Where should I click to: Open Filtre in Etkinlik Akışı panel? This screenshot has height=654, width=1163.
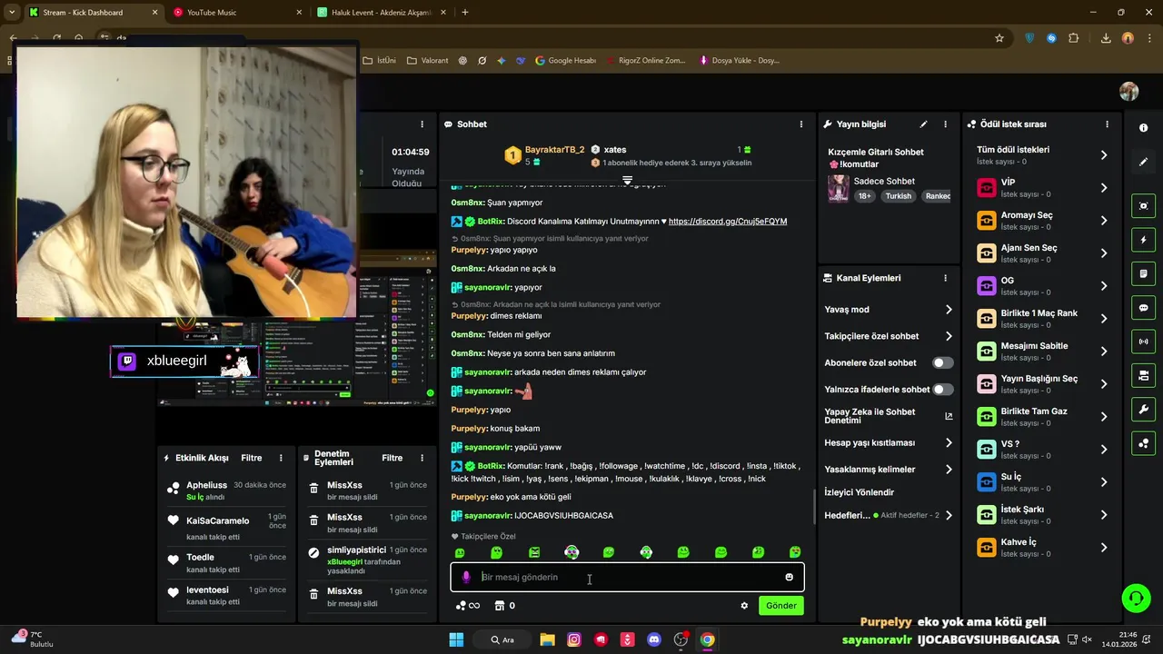pyautogui.click(x=252, y=458)
